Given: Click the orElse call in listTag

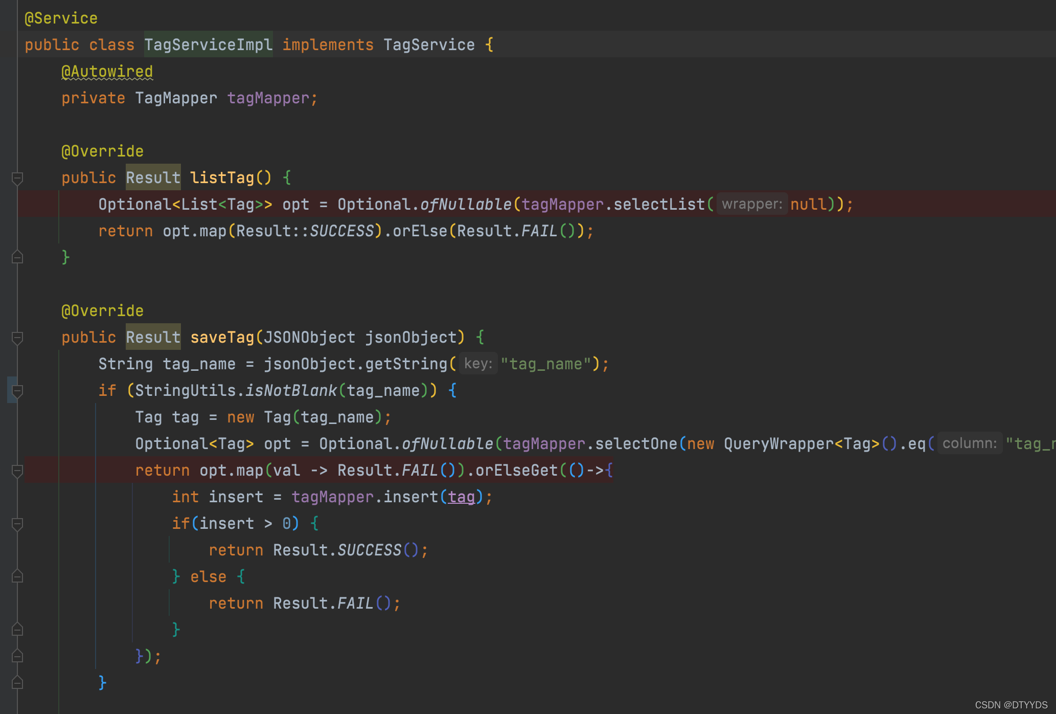Looking at the screenshot, I should (x=420, y=231).
